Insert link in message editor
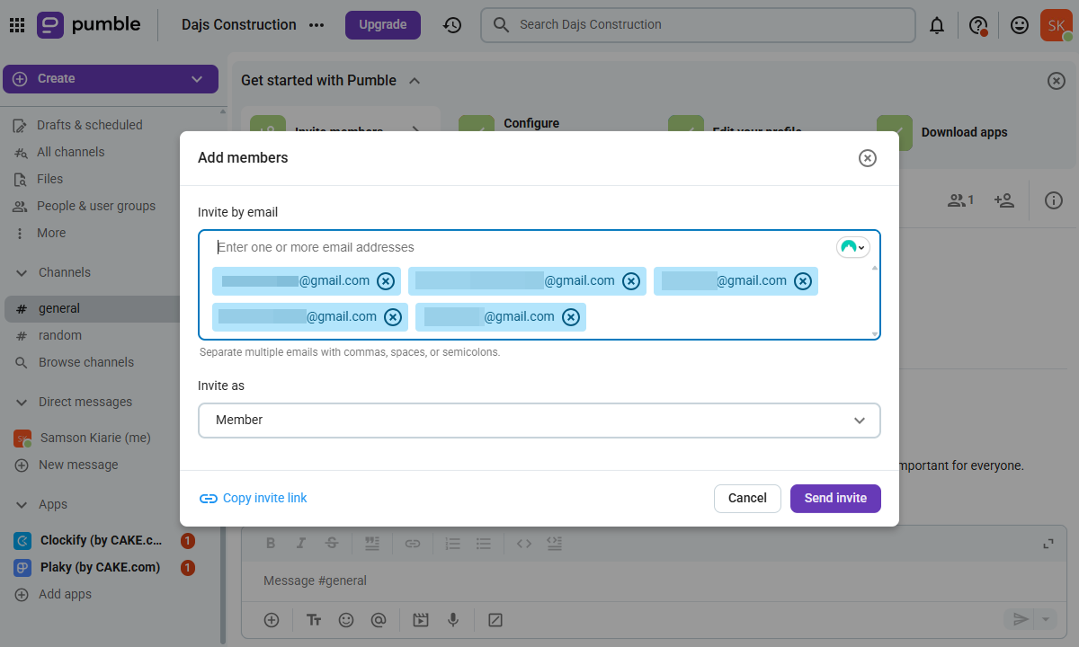The height and width of the screenshot is (647, 1079). coord(413,544)
